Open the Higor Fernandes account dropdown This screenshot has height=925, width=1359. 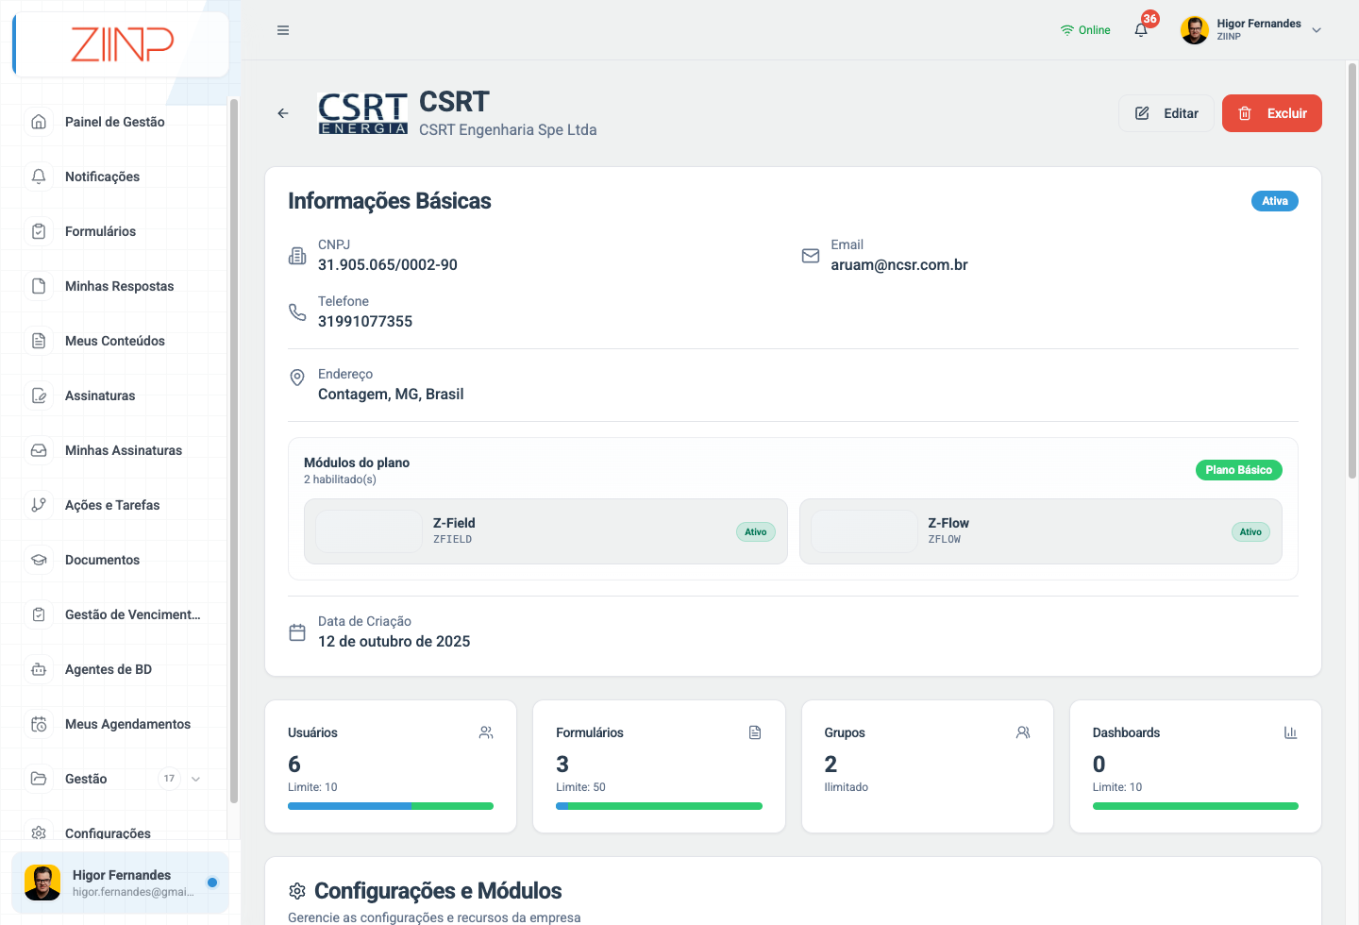(1250, 30)
